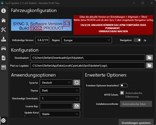
Task: Open the Update-Kanal dropdown showing Stable
Action: (60, 114)
